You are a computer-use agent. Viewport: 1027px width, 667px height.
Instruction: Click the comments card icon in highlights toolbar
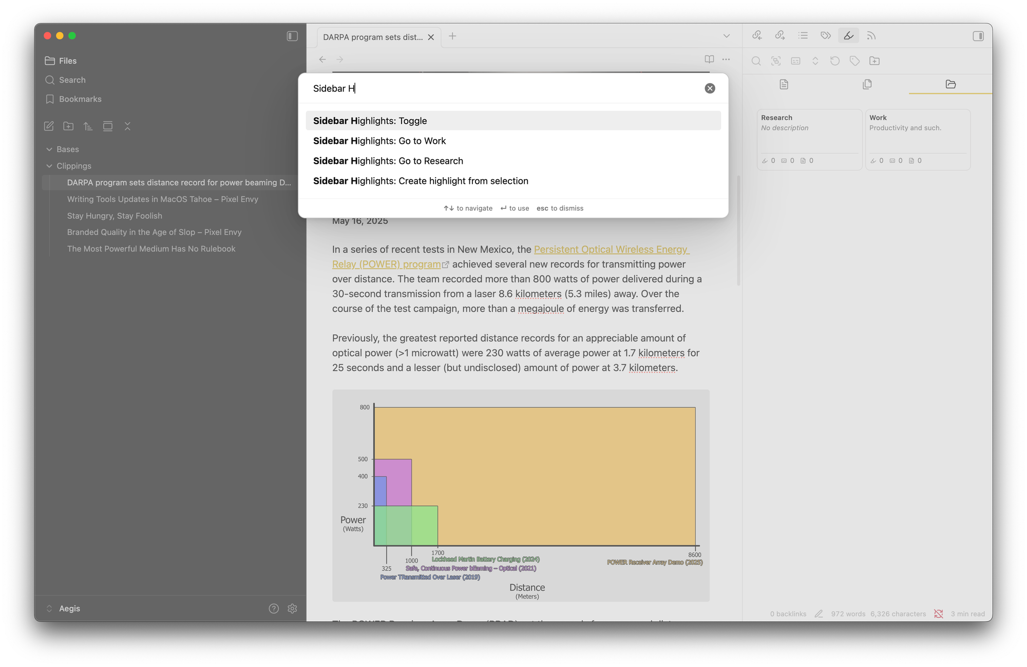coord(795,61)
